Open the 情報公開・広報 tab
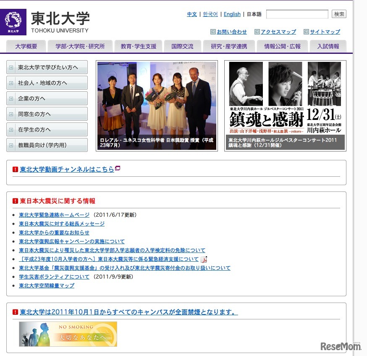This screenshot has width=367, height=356. coord(282,46)
